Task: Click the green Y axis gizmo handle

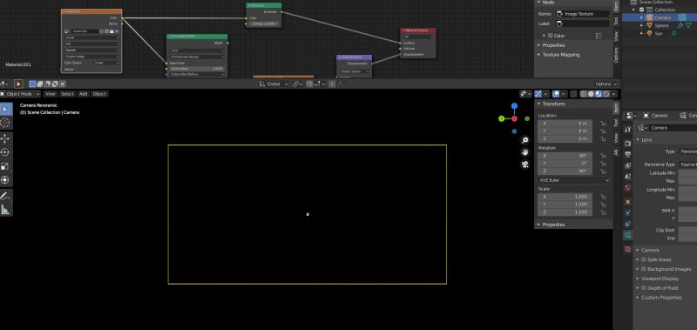Action: [502, 118]
